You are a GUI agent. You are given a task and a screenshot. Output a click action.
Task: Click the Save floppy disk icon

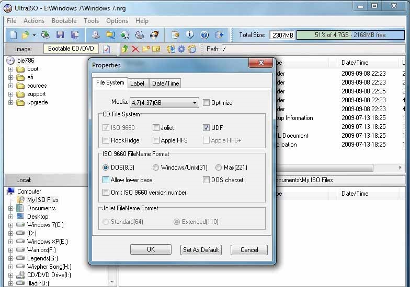click(x=60, y=34)
